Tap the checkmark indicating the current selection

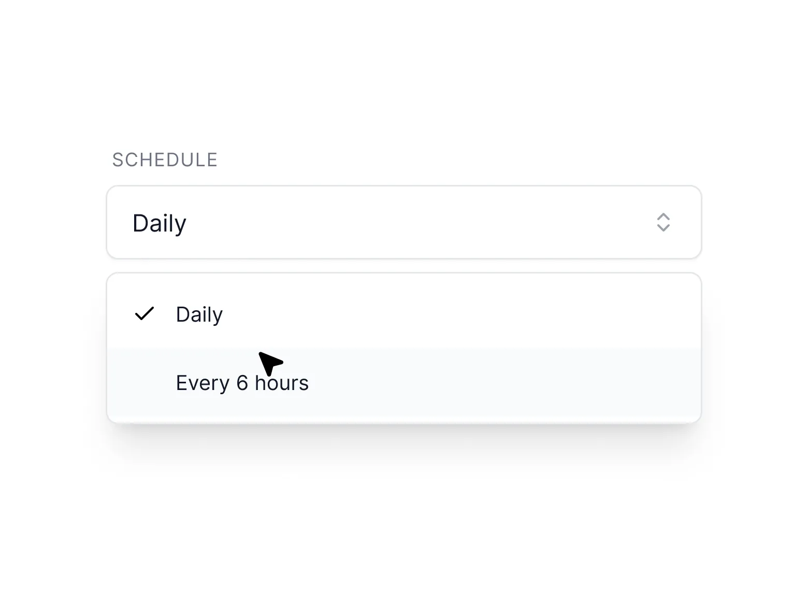click(x=145, y=313)
